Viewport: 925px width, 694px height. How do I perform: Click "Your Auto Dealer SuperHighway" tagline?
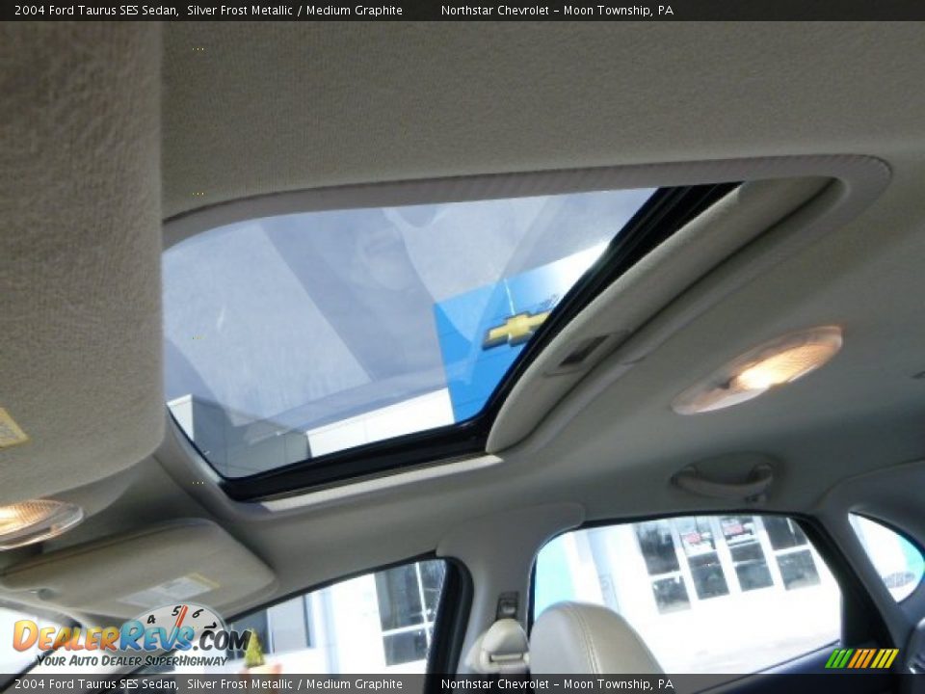[131, 660]
